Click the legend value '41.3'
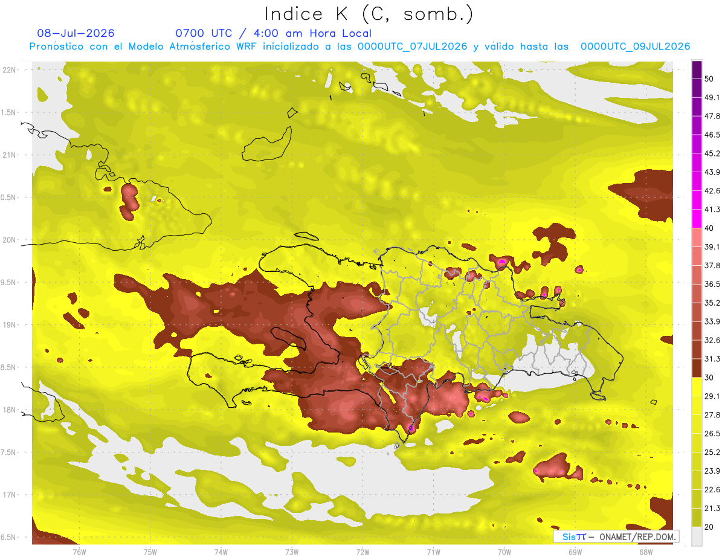 712,210
